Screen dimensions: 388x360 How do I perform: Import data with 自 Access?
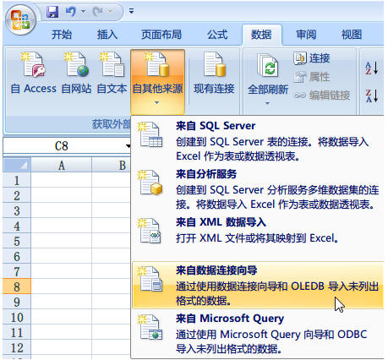(x=34, y=74)
